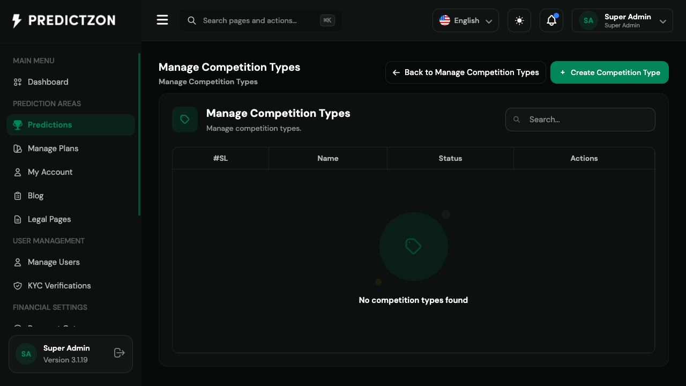Click the Predictzon lightning bolt logo
The image size is (686, 386).
[x=17, y=21]
